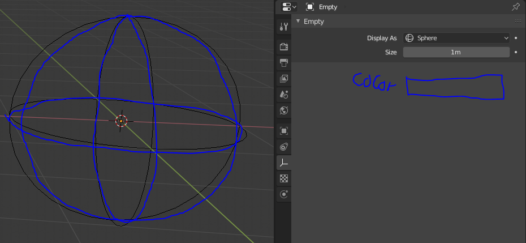The image size is (526, 243).
Task: Open the World properties tab
Action: pos(284,110)
